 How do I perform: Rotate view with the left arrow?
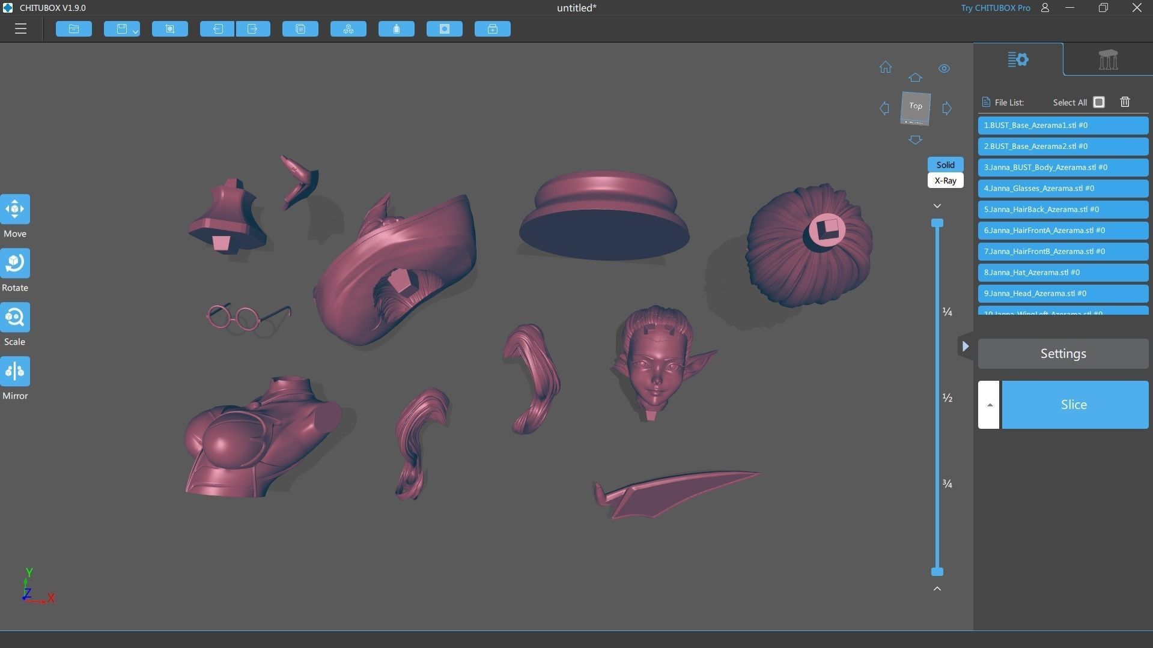(884, 109)
